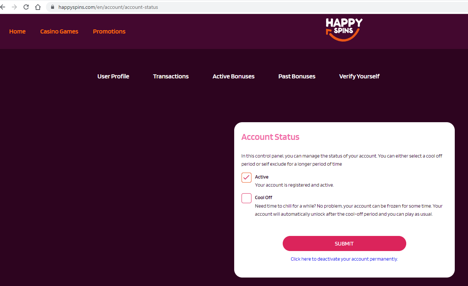Switch to the User Profile tab
The image size is (468, 286).
(x=113, y=77)
